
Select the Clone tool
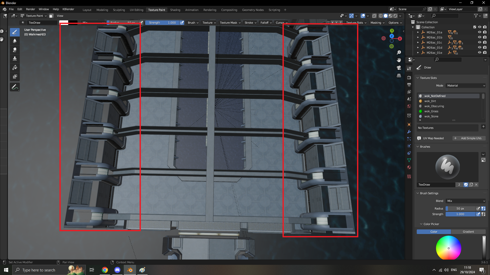point(15,58)
